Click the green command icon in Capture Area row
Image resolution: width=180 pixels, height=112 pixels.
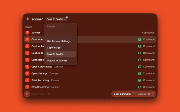[139, 39]
